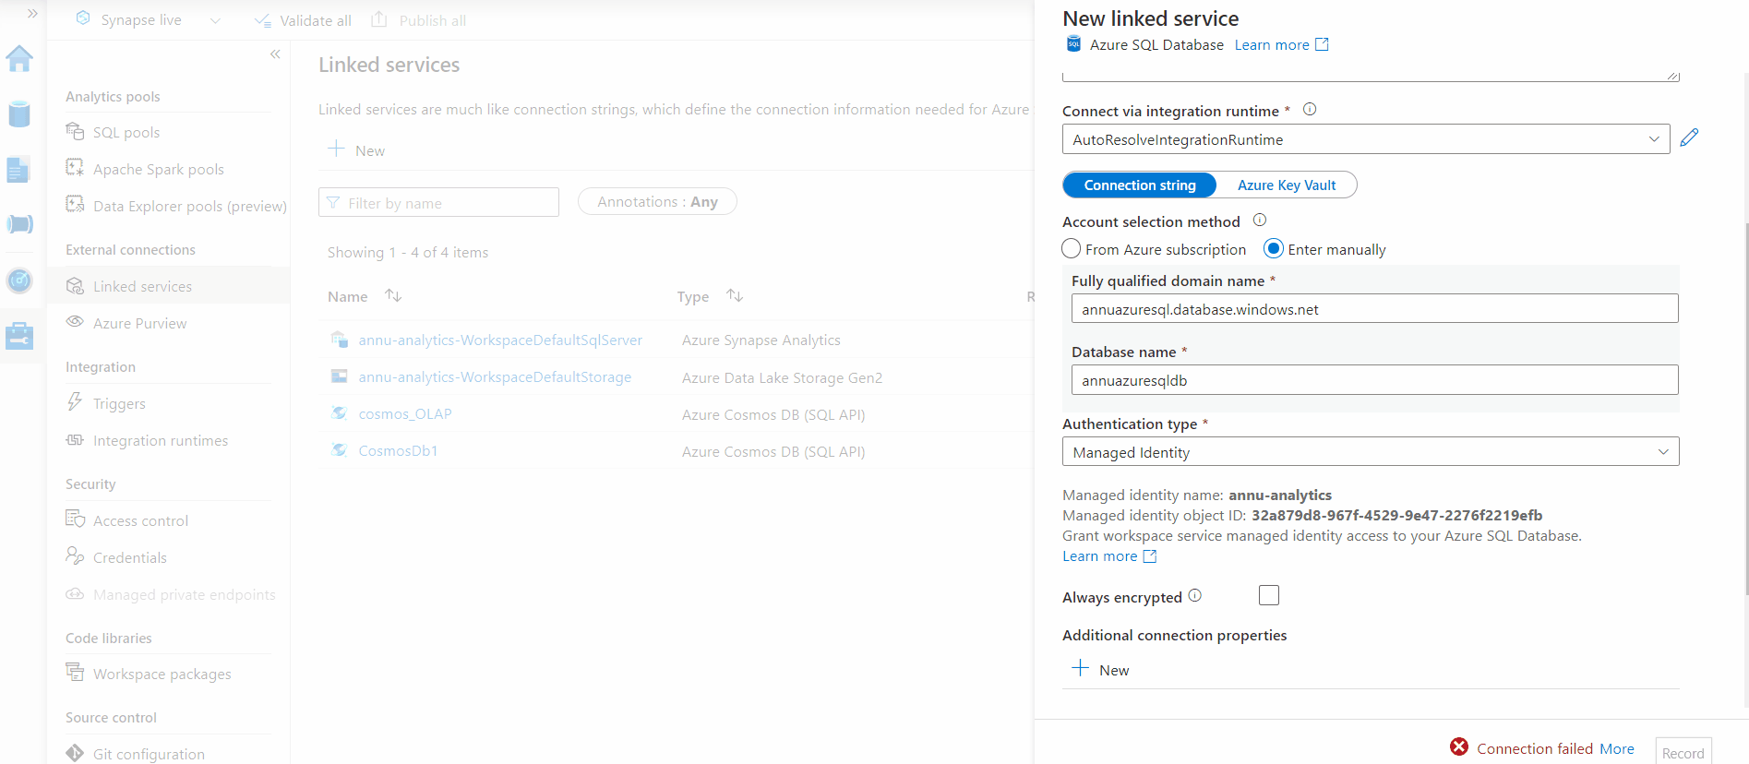Image resolution: width=1749 pixels, height=764 pixels.
Task: Click the Account selection method info icon
Action: [1260, 221]
